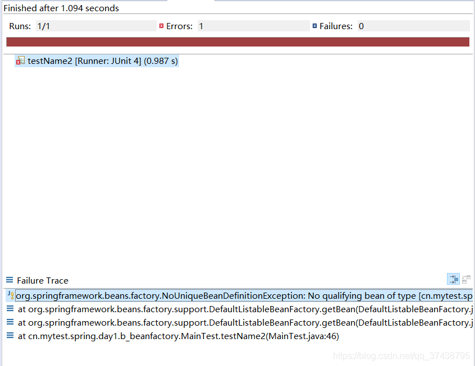Click the stack frame icon on second getBean line
Screen dimensions: 475x366
(10, 322)
